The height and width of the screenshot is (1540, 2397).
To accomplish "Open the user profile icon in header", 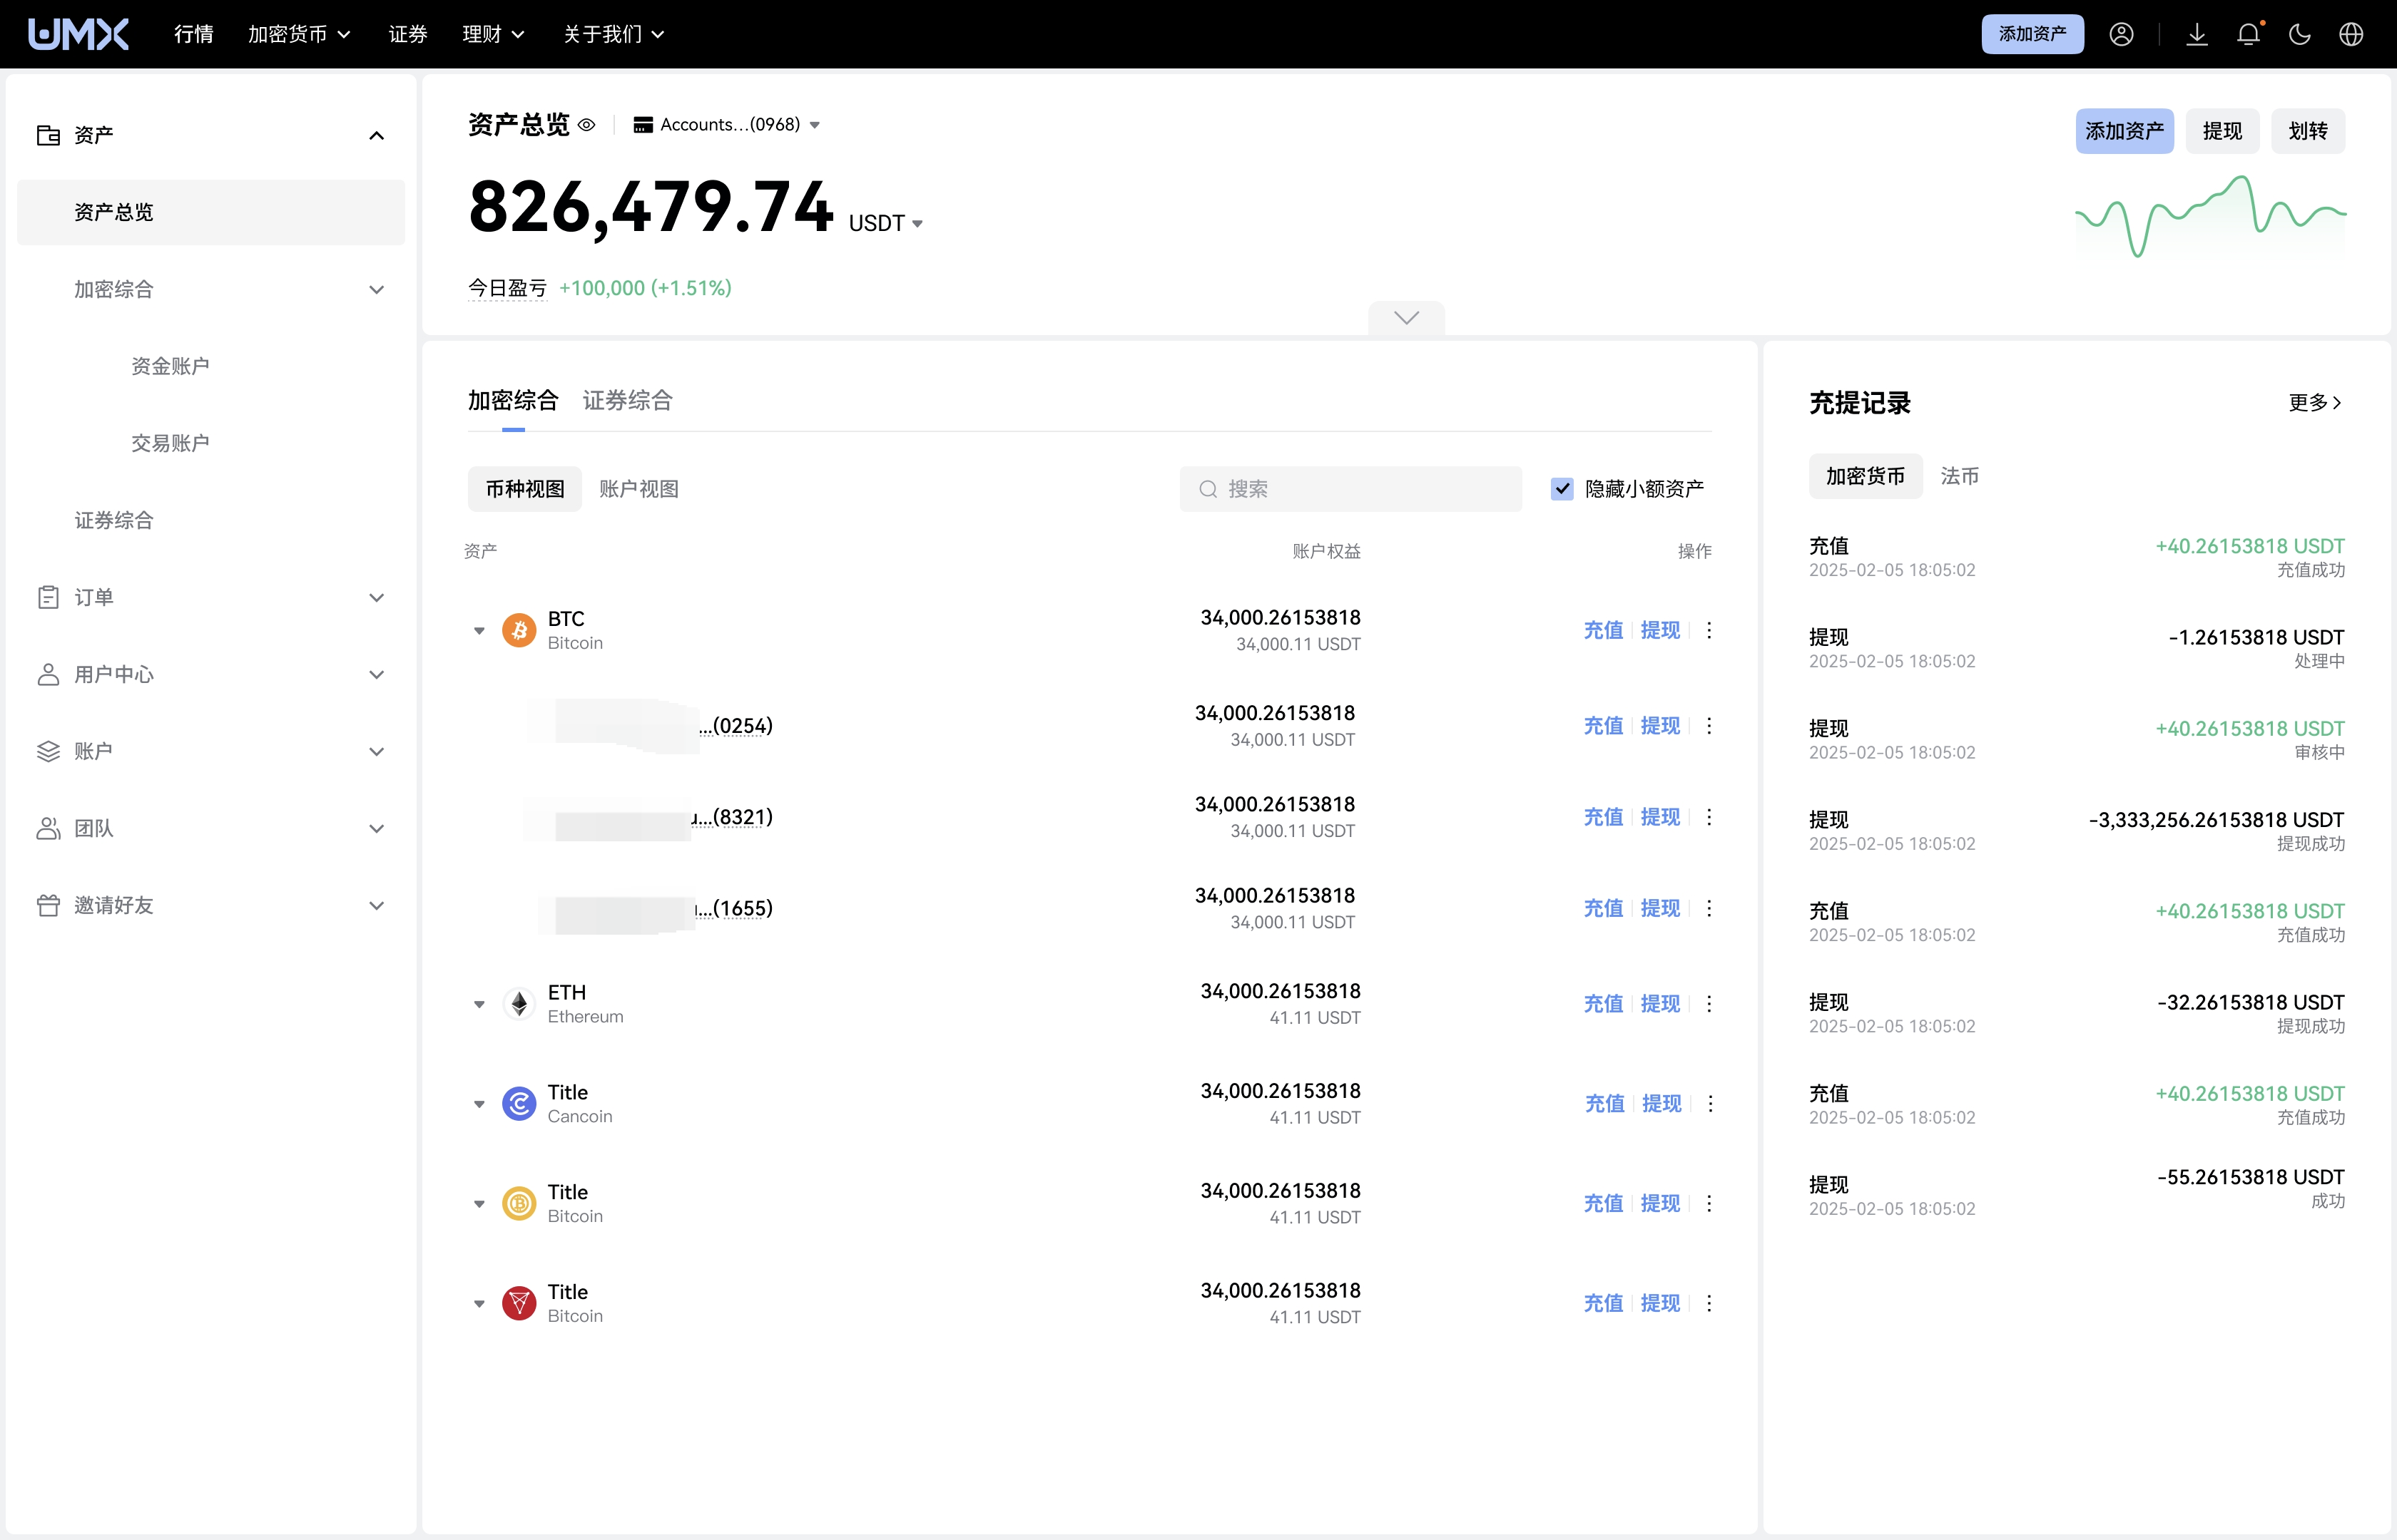I will tap(2121, 34).
